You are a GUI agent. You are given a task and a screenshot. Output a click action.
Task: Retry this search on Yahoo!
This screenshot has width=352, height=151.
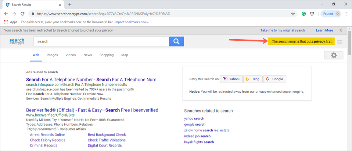coord(231,79)
